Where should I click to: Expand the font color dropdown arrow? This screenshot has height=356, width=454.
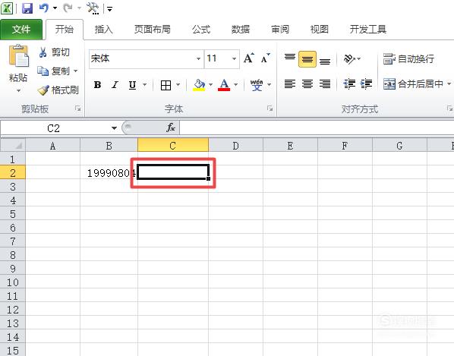point(235,85)
